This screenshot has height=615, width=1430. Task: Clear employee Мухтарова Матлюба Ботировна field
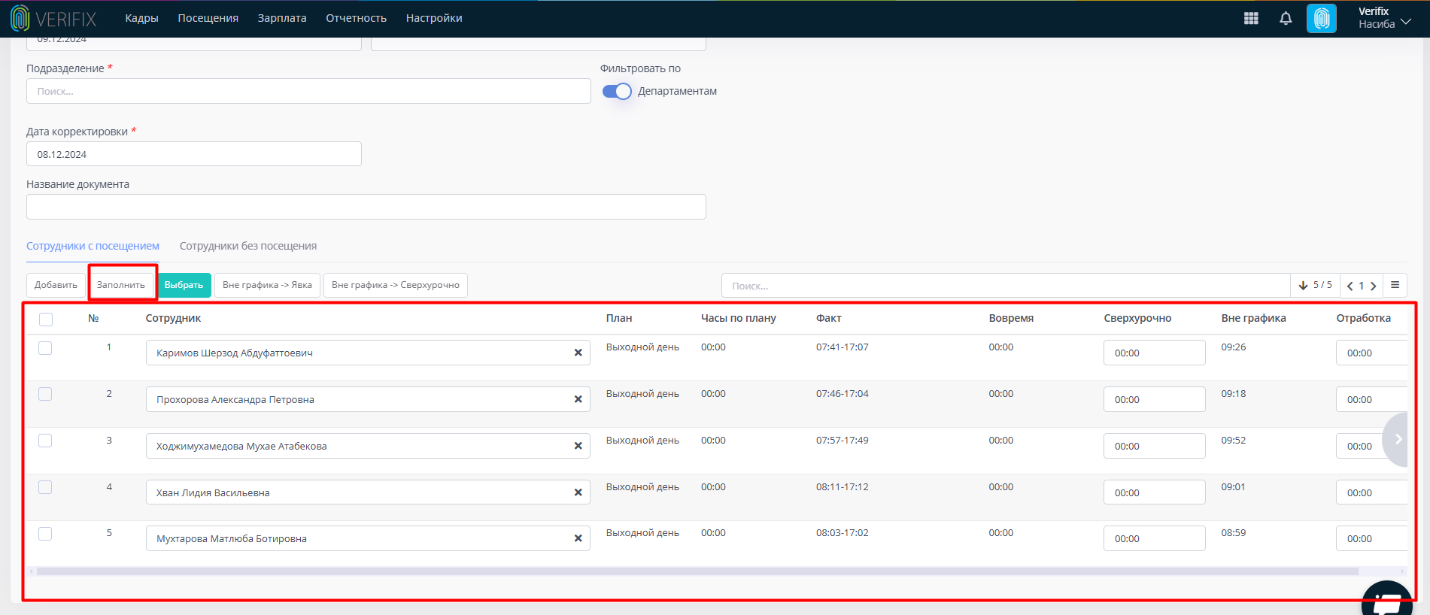click(578, 538)
